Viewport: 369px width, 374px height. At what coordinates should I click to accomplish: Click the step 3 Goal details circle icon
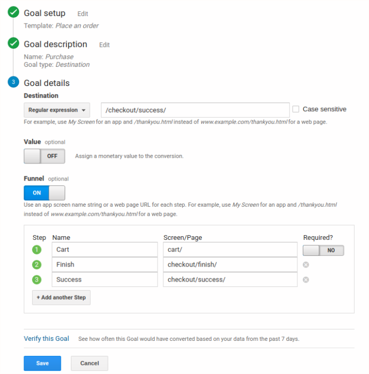13,82
